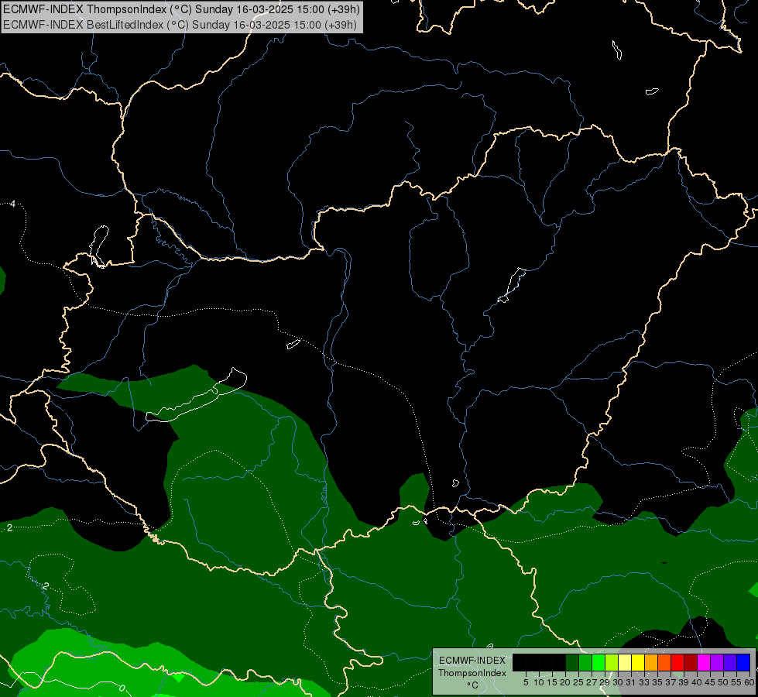Pick the blue 55-60 legend swatch
Image resolution: width=758 pixels, height=697 pixels.
click(x=743, y=662)
